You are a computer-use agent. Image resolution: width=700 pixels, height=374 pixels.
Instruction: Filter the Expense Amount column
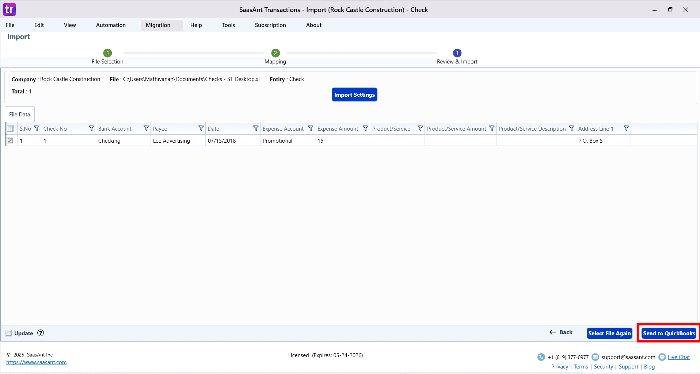click(x=365, y=128)
